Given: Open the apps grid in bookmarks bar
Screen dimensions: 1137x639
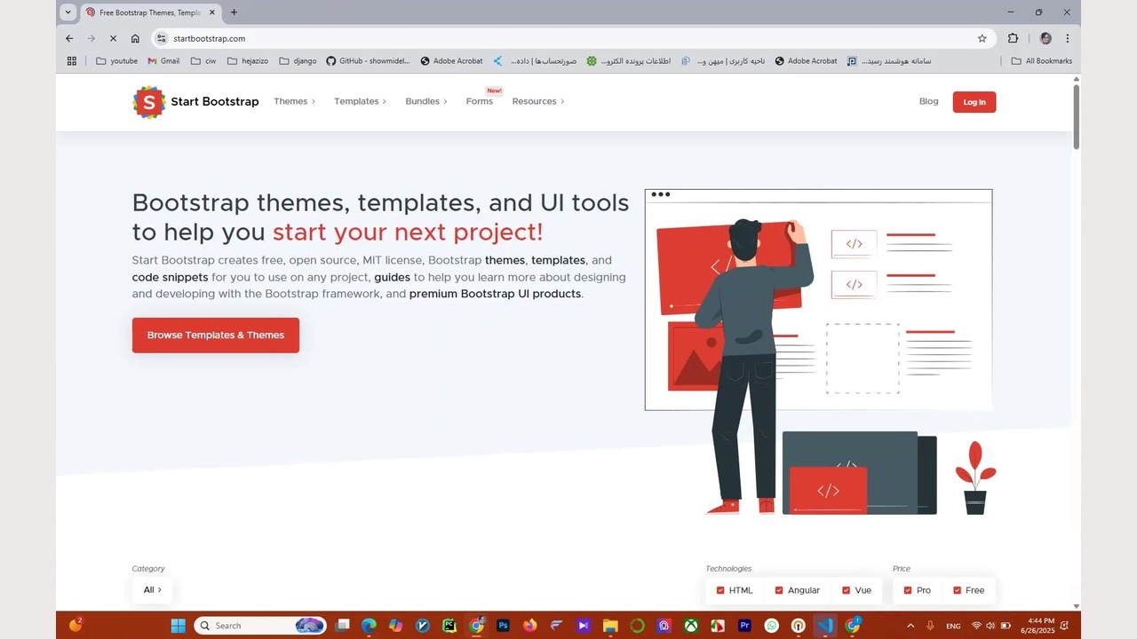Looking at the screenshot, I should tap(72, 61).
